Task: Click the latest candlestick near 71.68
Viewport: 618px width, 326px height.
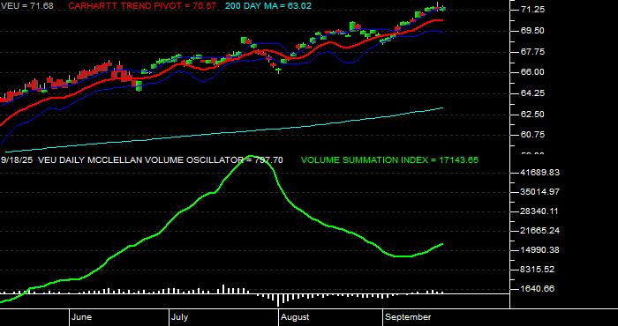Action: (x=443, y=8)
